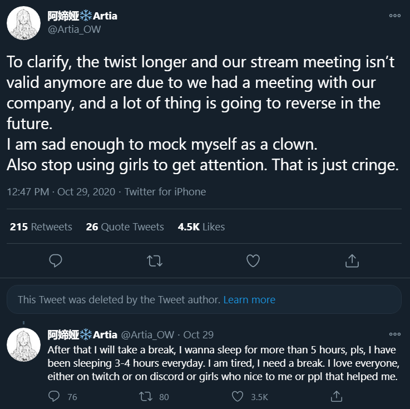Open more options menu on main tweet
This screenshot has width=410, height=409.
tap(394, 16)
